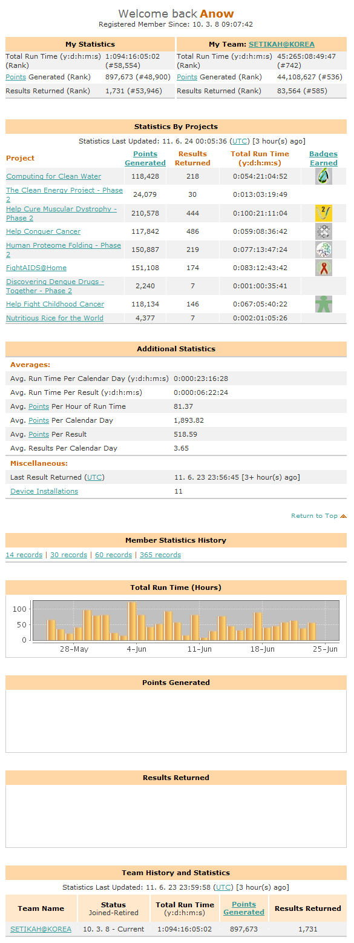This screenshot has width=354, height=943.
Task: Show 365 records of history
Action: tap(160, 555)
